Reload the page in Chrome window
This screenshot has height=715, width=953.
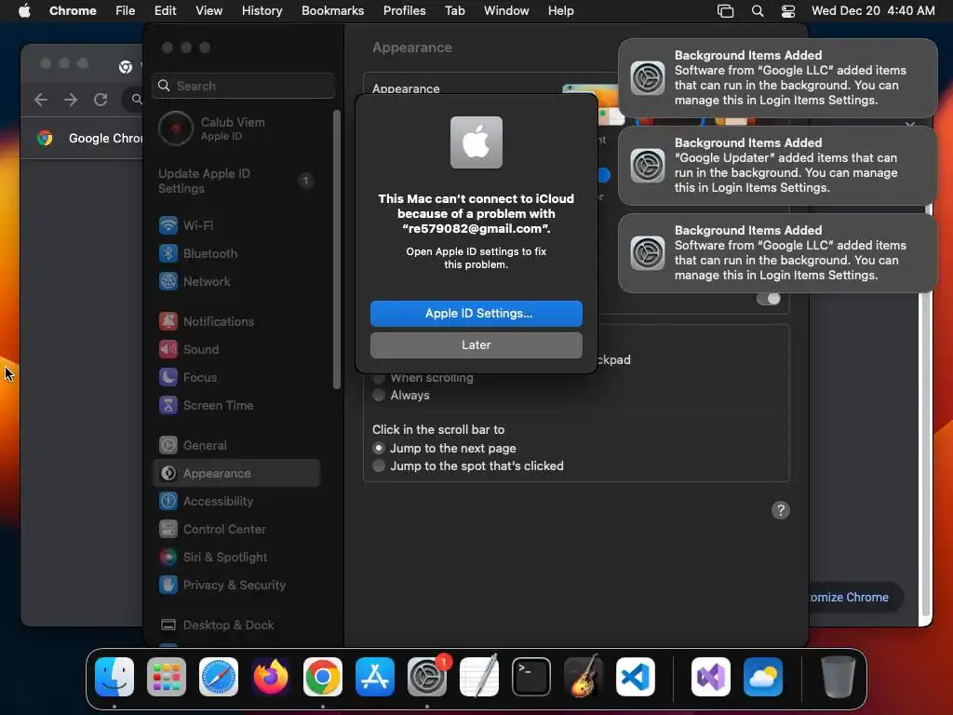[101, 100]
